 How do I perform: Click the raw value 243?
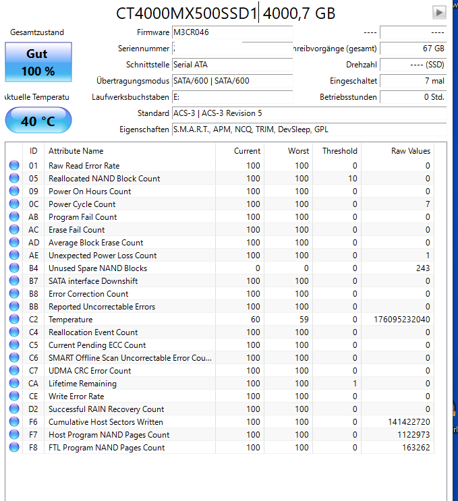tap(423, 268)
